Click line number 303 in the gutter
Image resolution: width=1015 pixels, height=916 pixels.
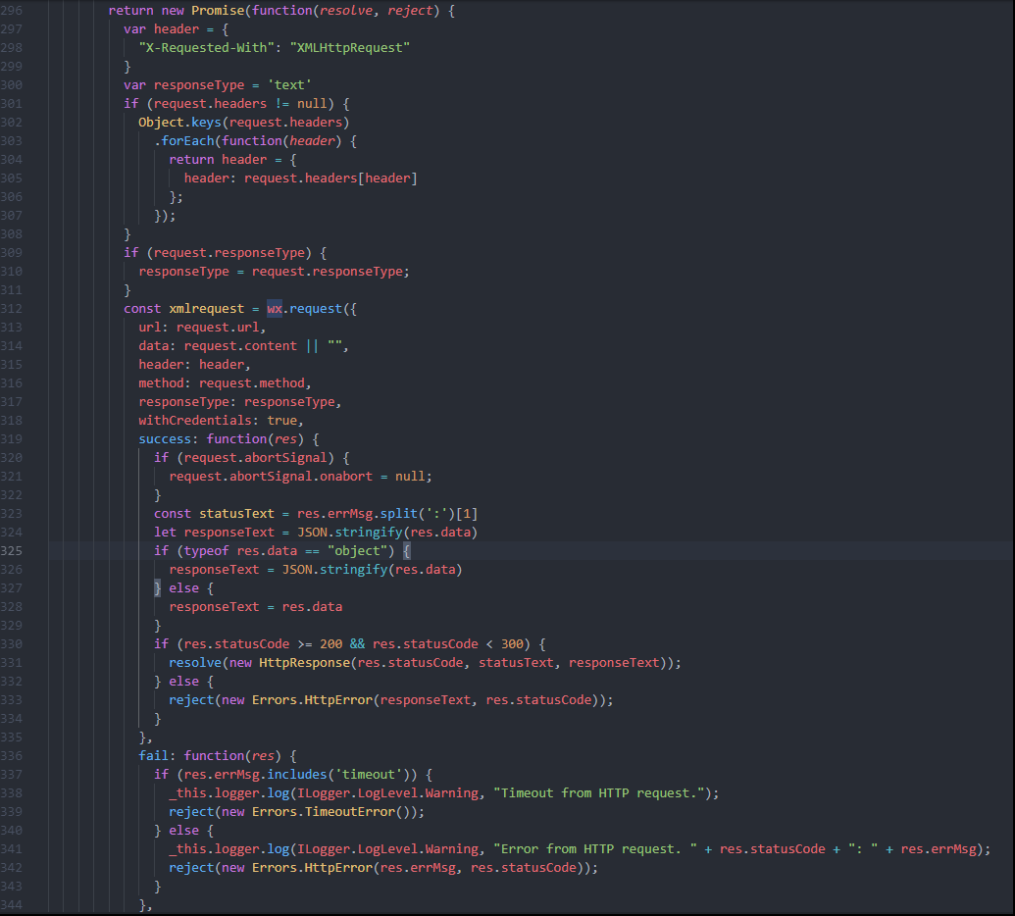point(11,141)
